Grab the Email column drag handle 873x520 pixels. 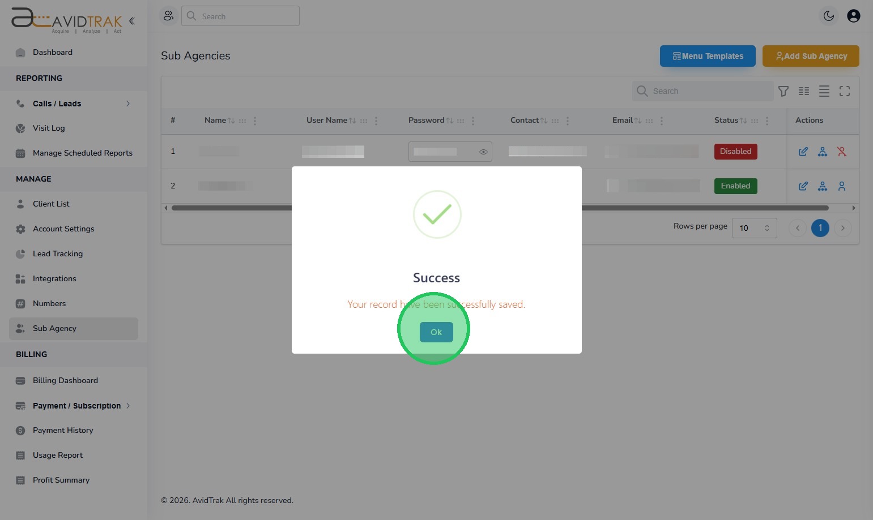tap(649, 121)
